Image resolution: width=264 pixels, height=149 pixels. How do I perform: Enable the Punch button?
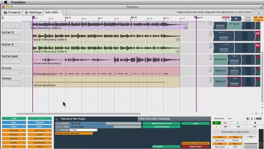point(235,140)
